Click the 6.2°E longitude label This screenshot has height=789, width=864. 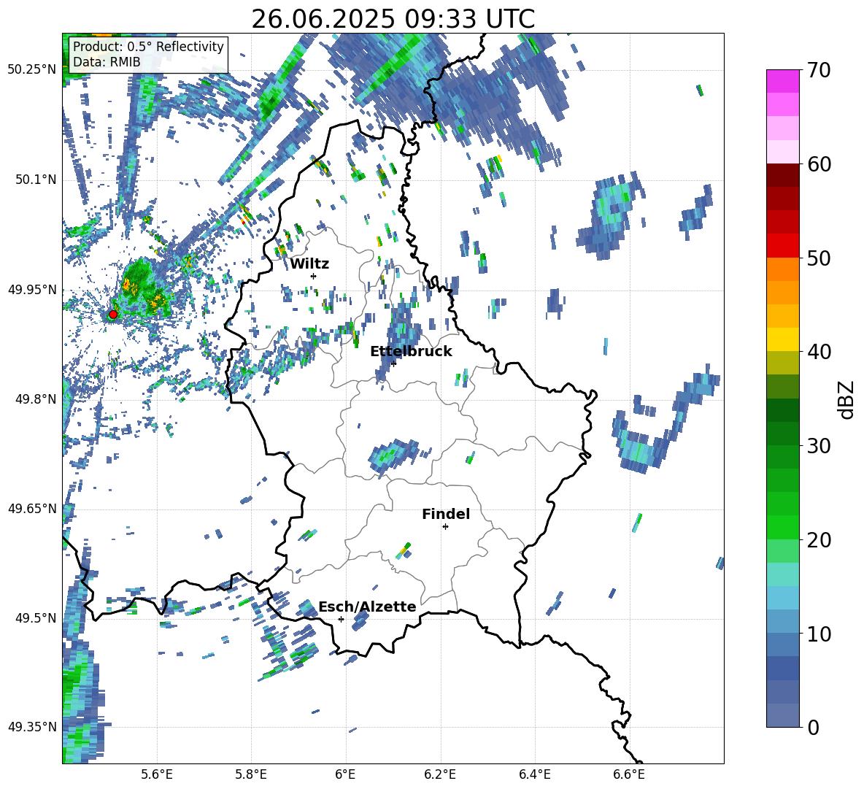440,774
